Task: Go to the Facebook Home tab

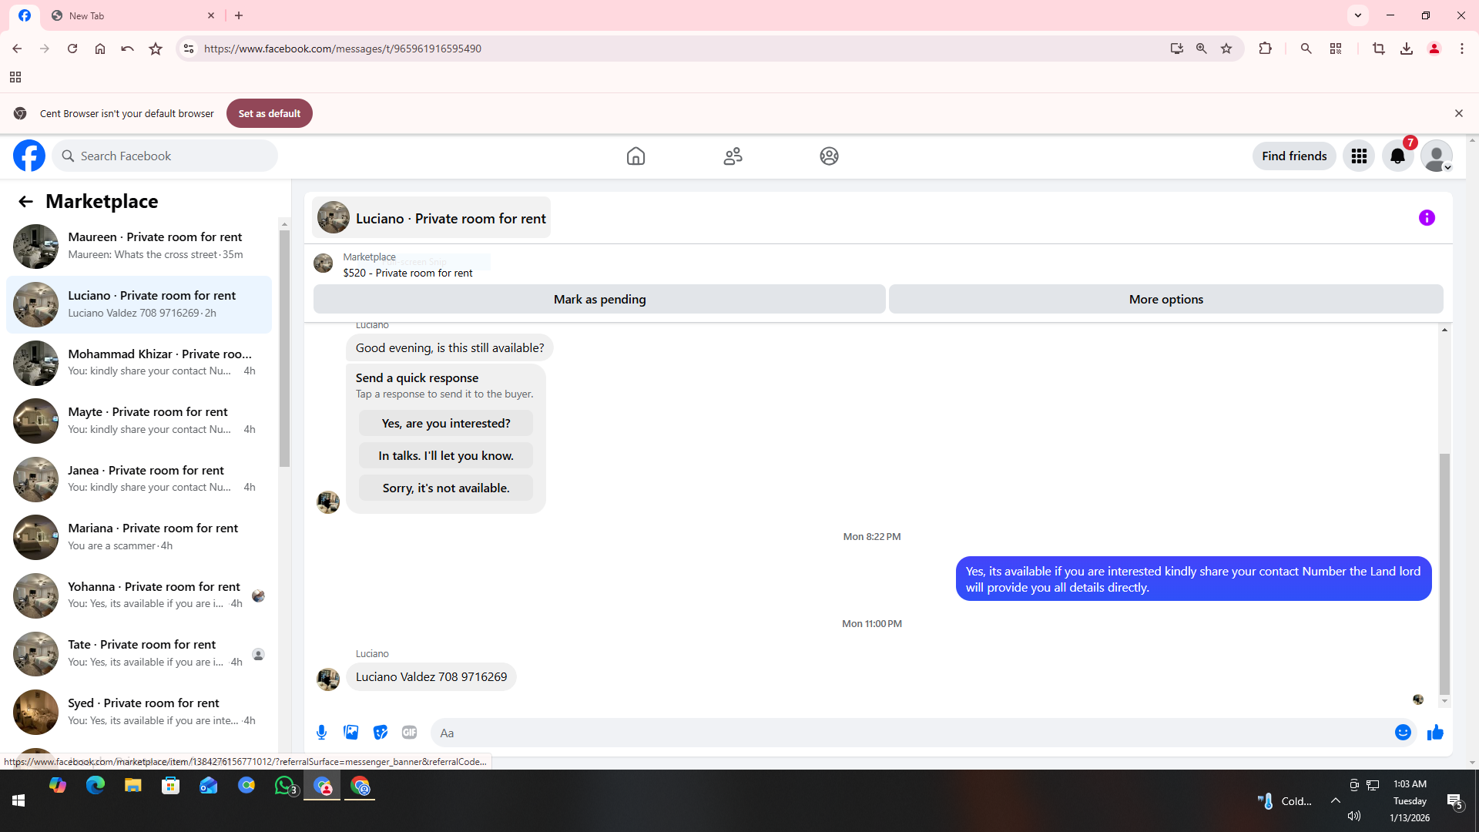Action: pos(636,156)
